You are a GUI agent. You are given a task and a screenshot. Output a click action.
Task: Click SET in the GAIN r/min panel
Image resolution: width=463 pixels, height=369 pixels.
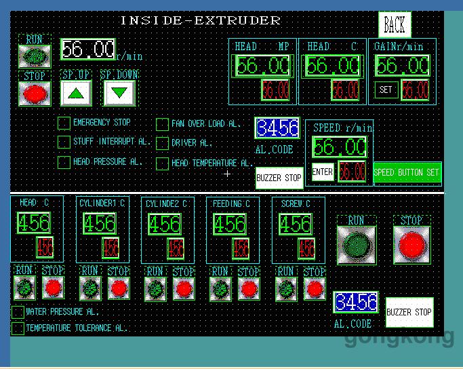pyautogui.click(x=385, y=90)
